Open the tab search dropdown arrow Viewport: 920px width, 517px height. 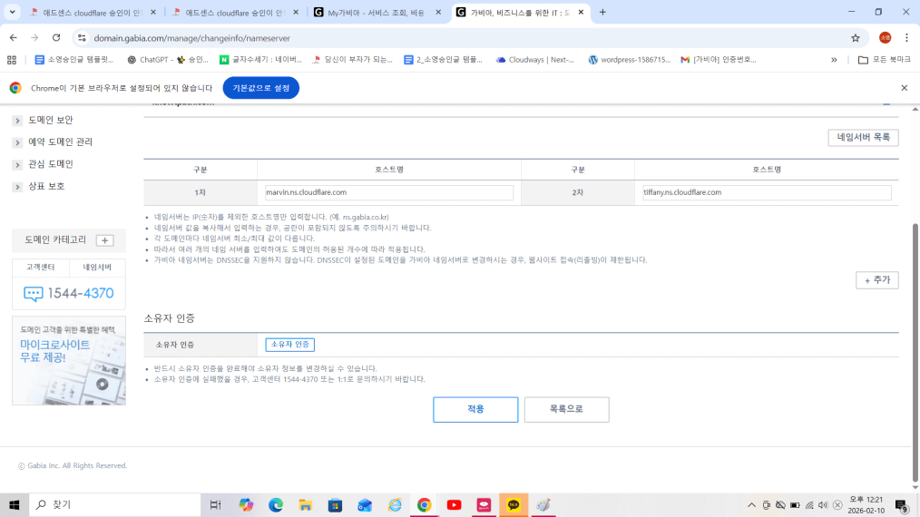[x=13, y=13]
